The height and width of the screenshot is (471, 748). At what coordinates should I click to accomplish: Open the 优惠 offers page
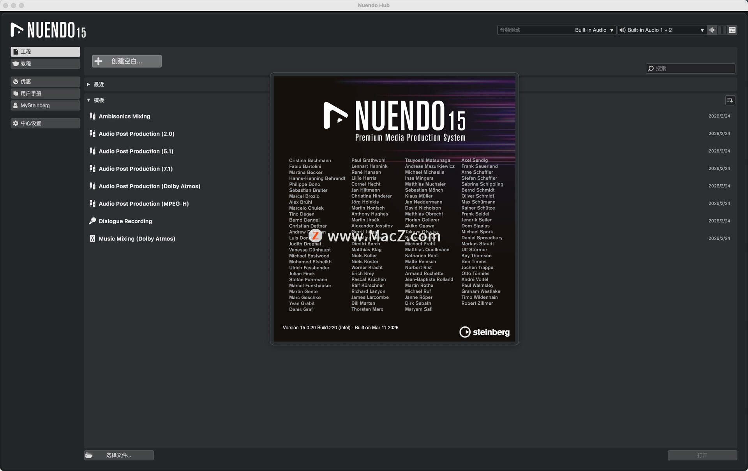coord(45,82)
